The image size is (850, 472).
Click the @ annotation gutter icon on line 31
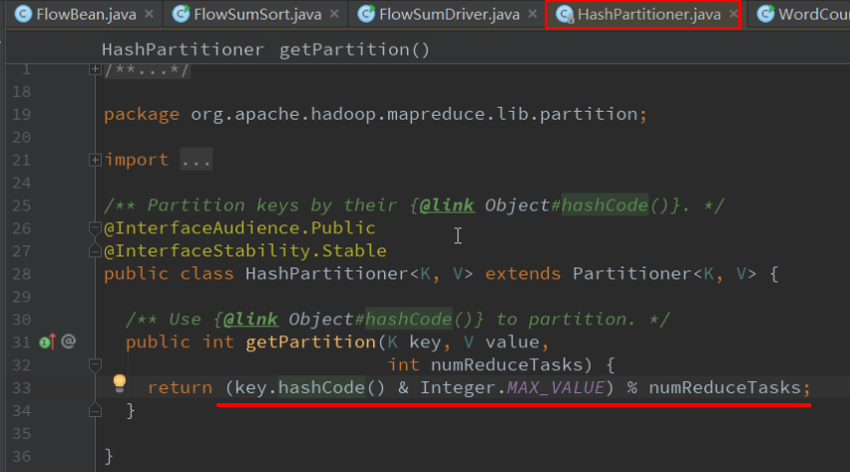point(68,341)
